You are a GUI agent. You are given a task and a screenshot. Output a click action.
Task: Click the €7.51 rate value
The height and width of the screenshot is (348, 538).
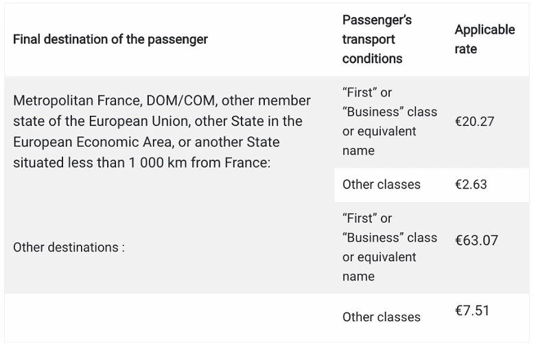(471, 311)
